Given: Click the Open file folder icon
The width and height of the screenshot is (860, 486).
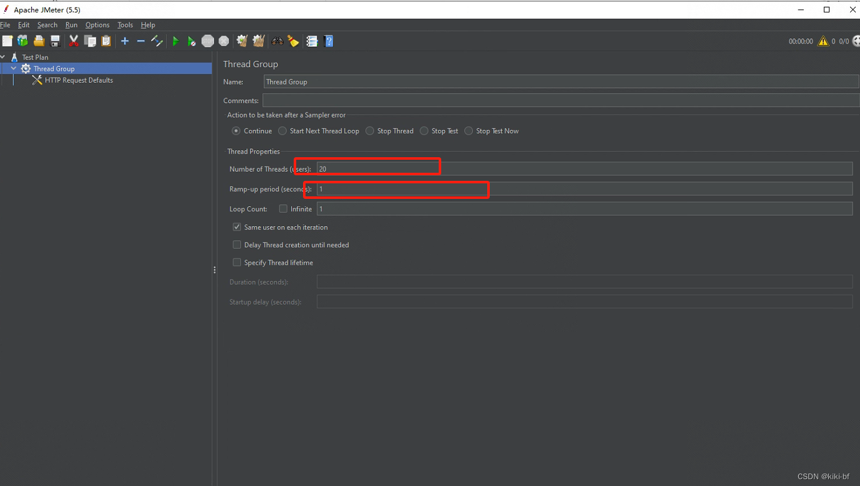Looking at the screenshot, I should (x=39, y=41).
